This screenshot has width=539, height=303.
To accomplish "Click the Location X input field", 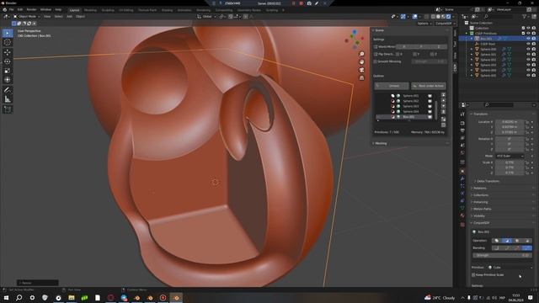I will (510, 122).
